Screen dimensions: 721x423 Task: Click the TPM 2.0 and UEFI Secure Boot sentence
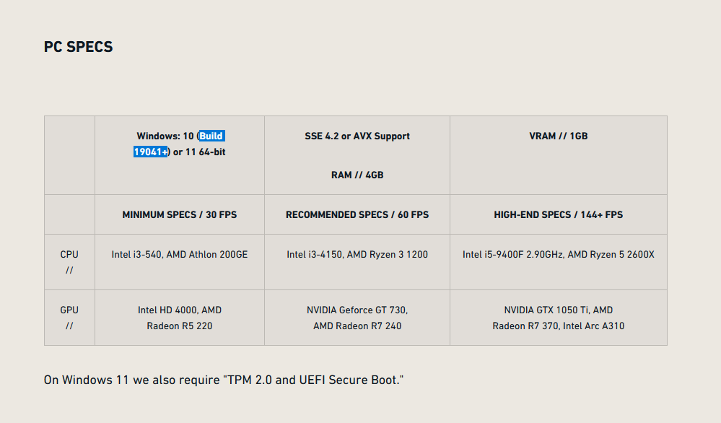(x=224, y=380)
